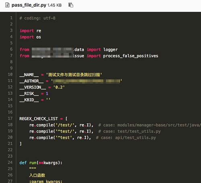The width and height of the screenshot is (201, 183).
Task: Click the re.compile('/test/') line
Action: click(x=62, y=125)
